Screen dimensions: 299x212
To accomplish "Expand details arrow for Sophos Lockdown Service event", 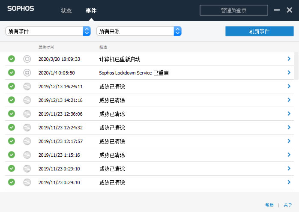I will (x=289, y=73).
